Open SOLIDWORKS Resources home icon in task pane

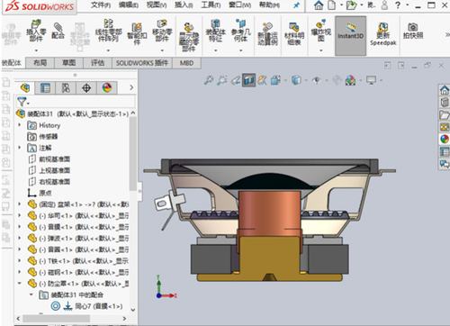pos(445,90)
